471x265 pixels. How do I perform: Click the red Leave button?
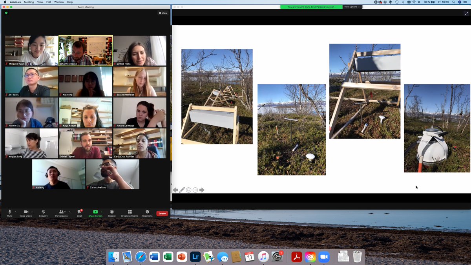tap(162, 214)
